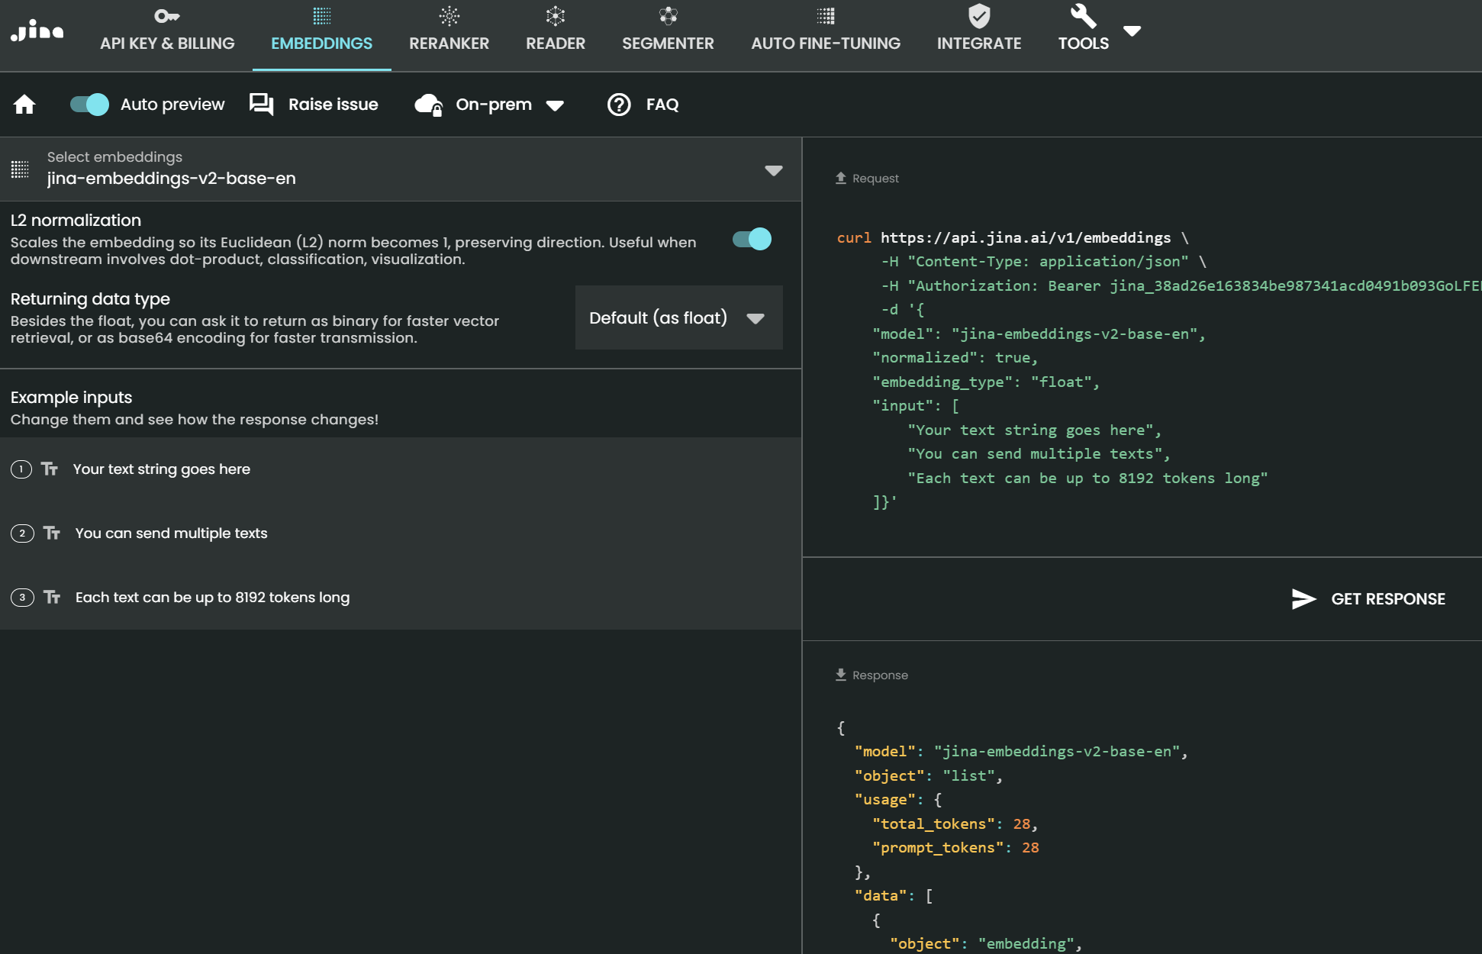Click the GET RESPONSE button
This screenshot has height=954, width=1482.
(x=1368, y=599)
